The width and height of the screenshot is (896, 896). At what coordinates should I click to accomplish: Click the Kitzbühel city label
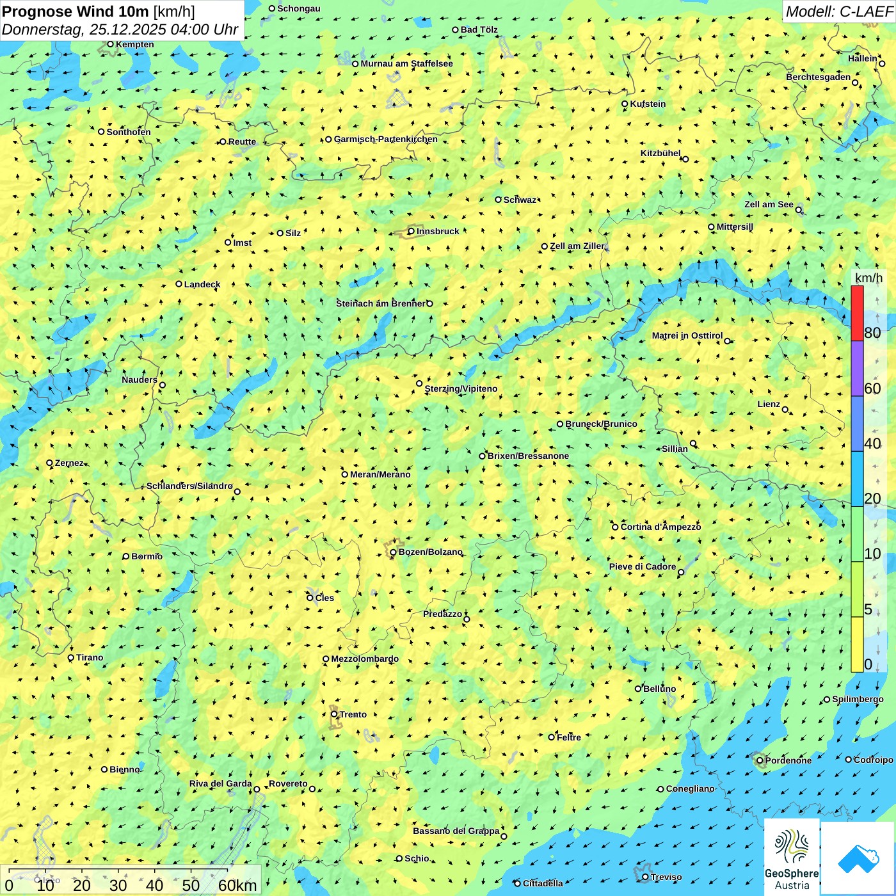pyautogui.click(x=660, y=153)
